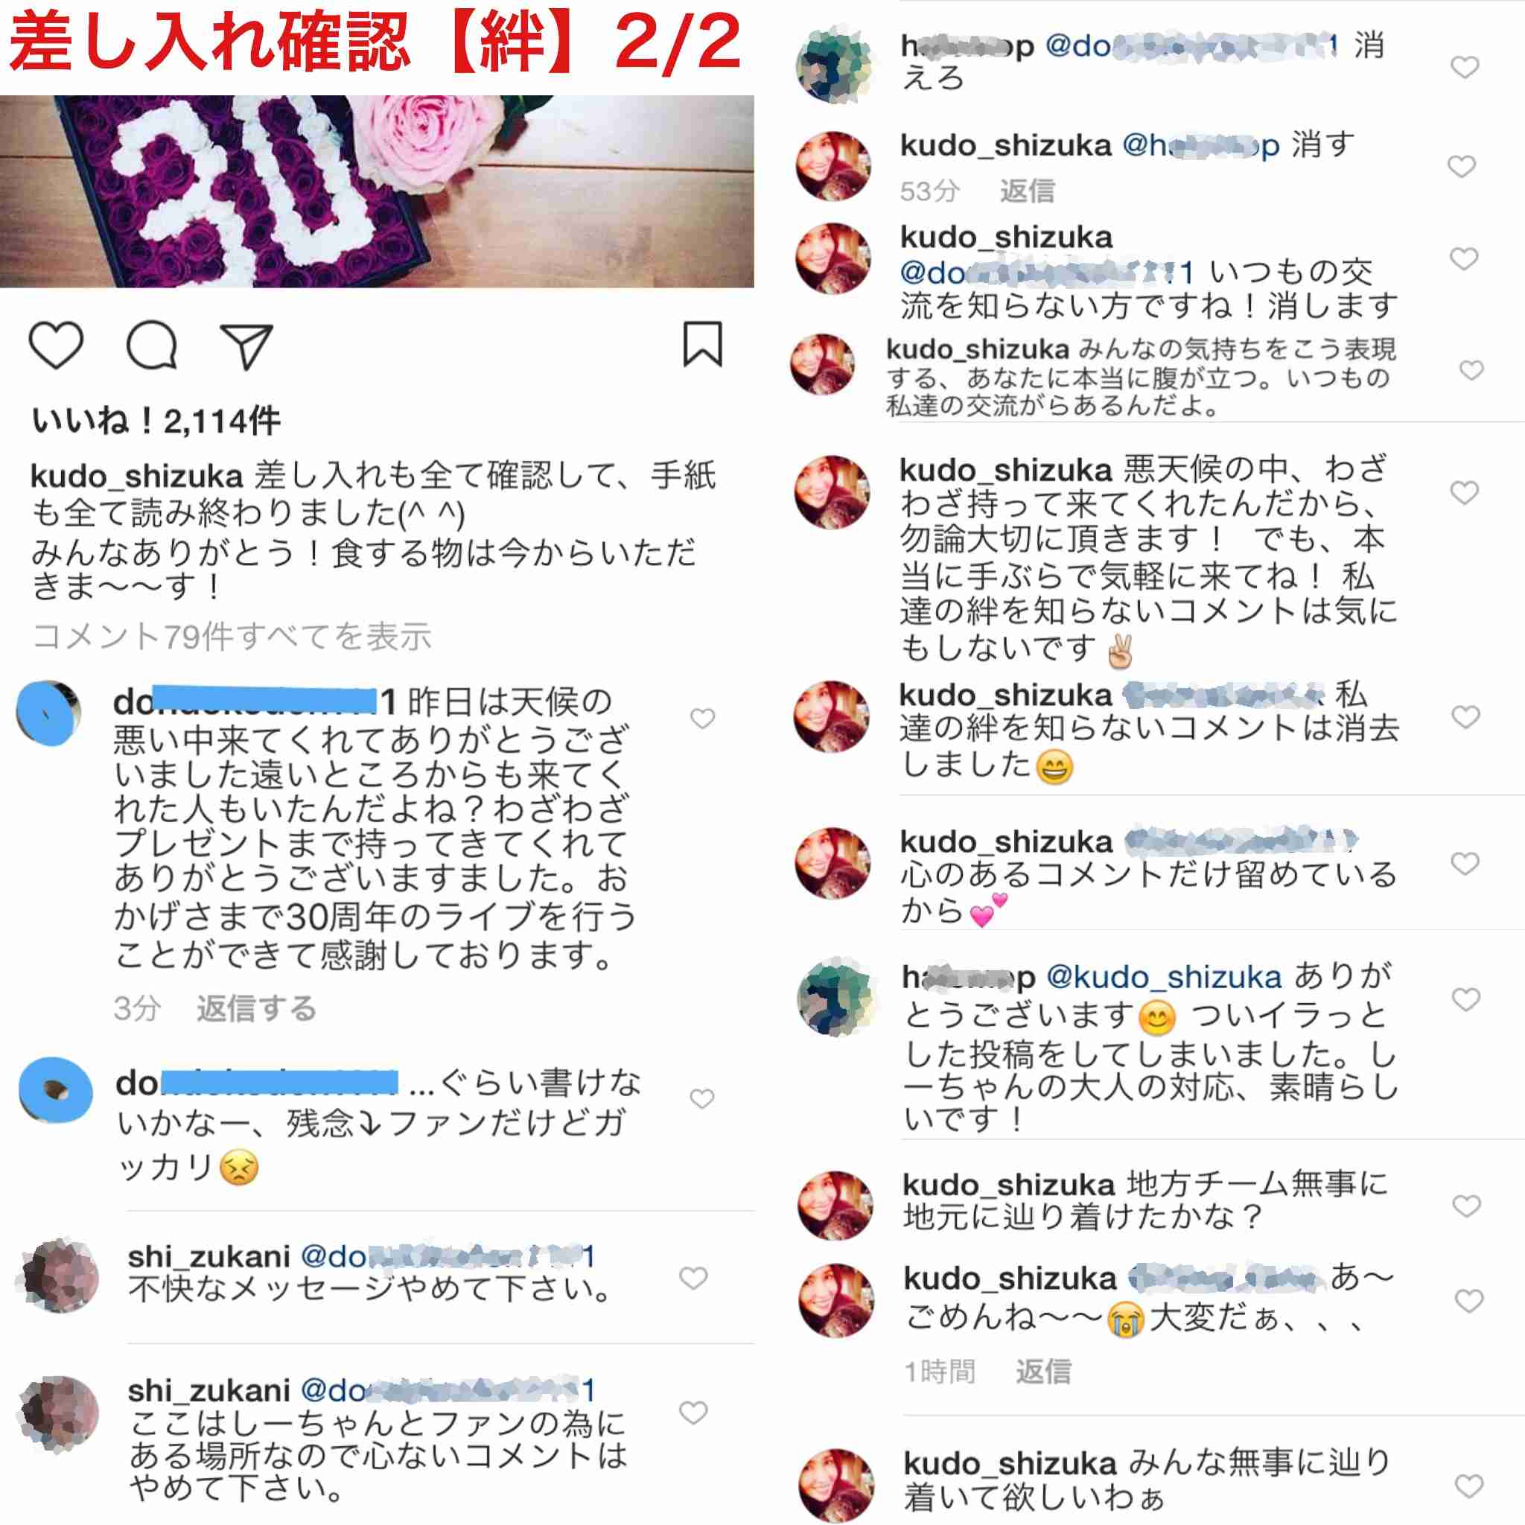Open the roses 30 post photo

(x=377, y=191)
